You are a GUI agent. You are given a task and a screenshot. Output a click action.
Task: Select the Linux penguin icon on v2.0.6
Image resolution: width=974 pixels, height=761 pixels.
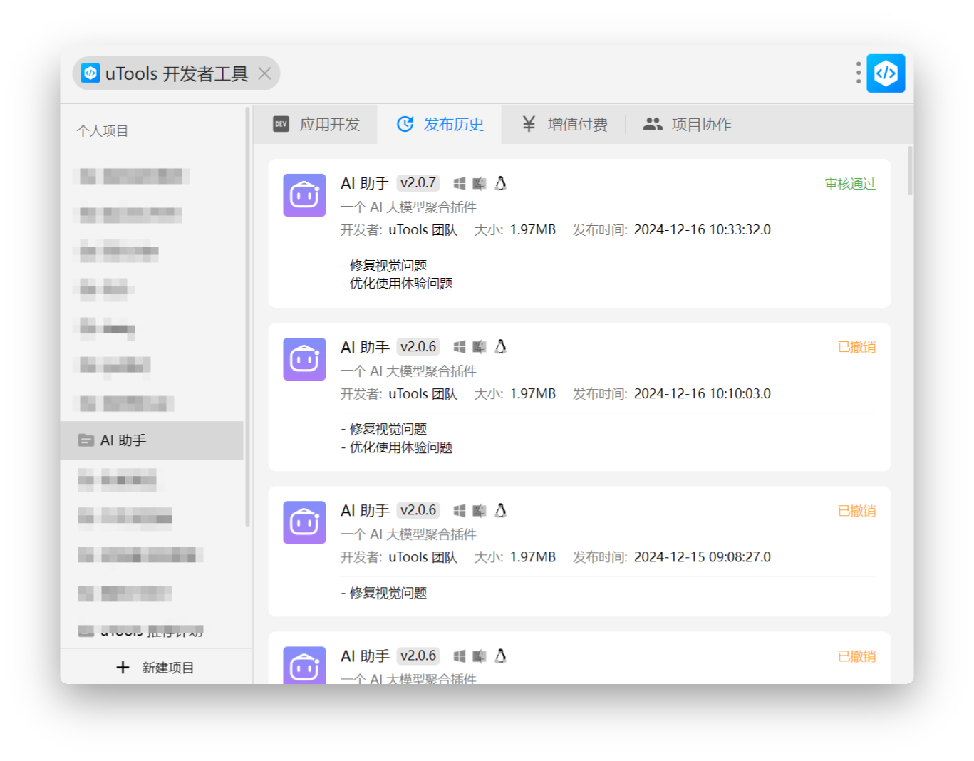[501, 347]
